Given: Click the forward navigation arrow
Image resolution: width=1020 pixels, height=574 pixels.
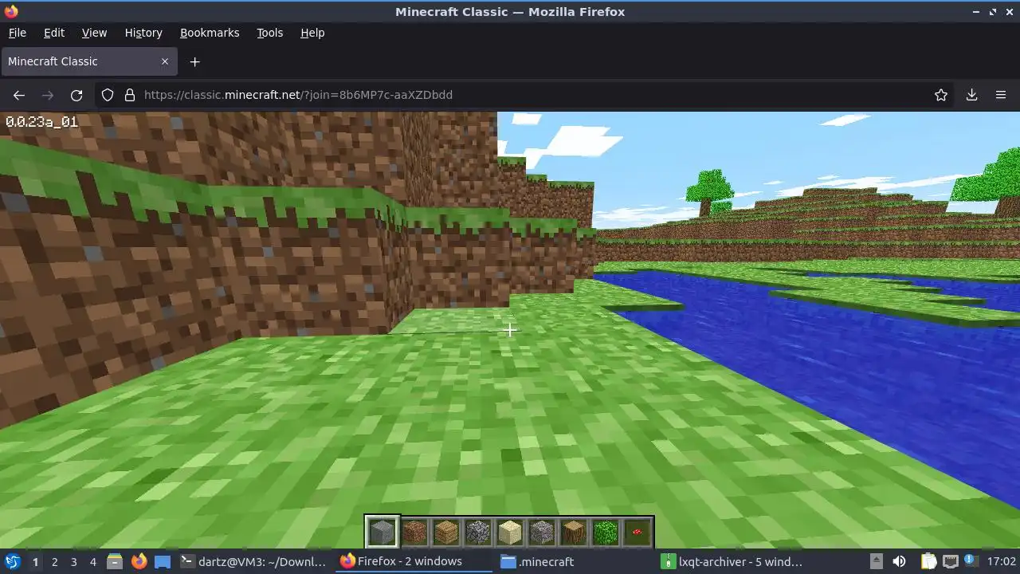Looking at the screenshot, I should [x=48, y=95].
